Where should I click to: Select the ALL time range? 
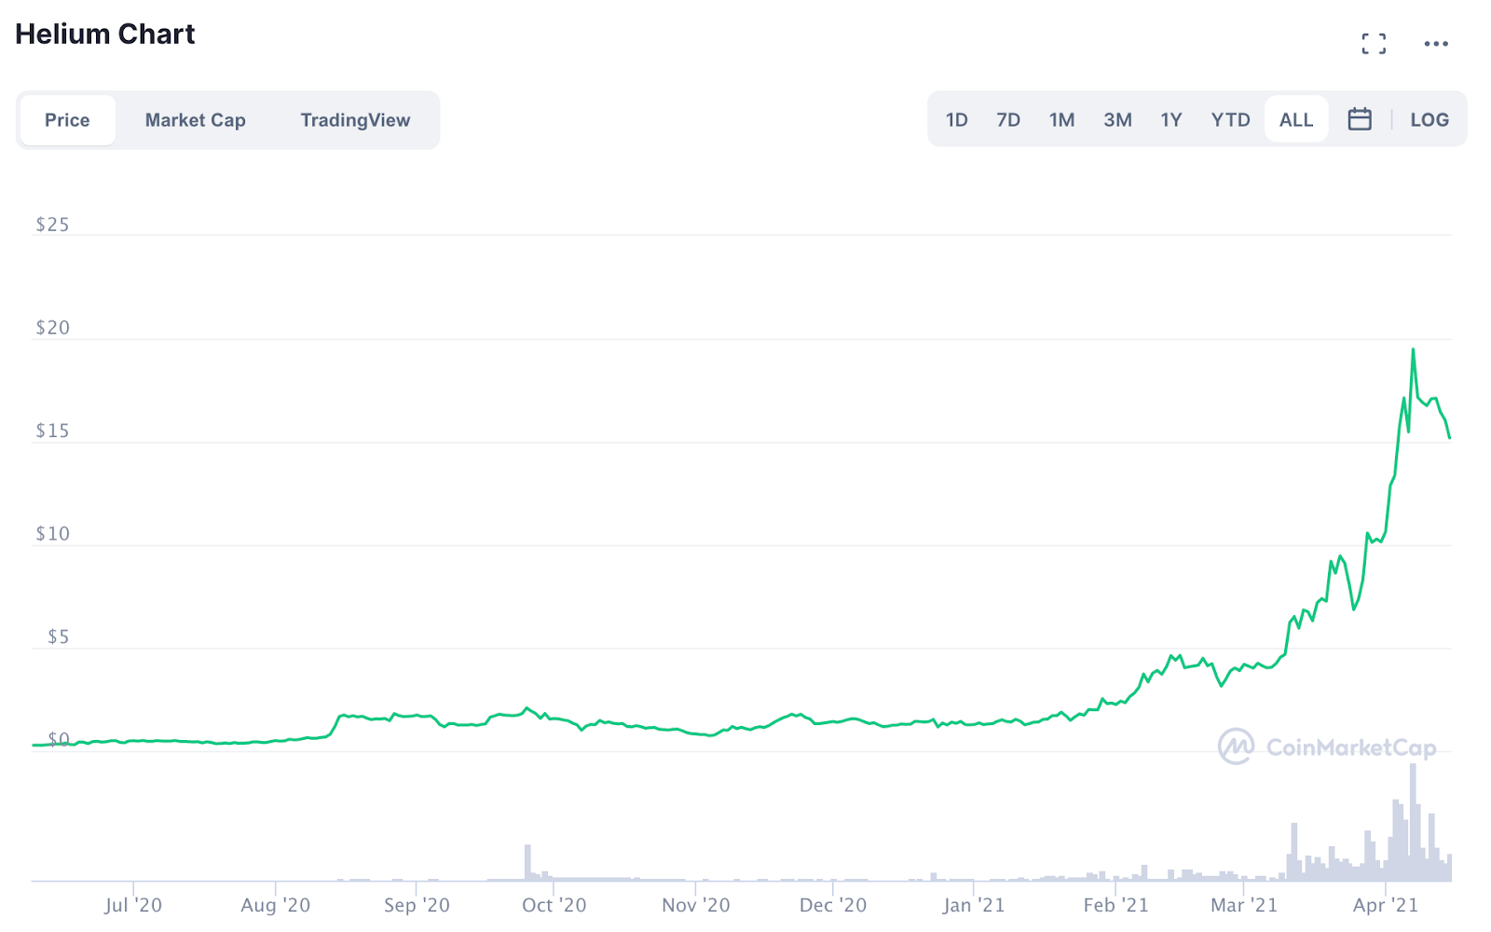coord(1296,120)
